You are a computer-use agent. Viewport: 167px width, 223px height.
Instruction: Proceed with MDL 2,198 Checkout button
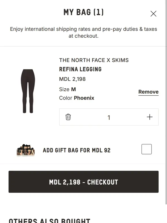[x=83, y=182]
